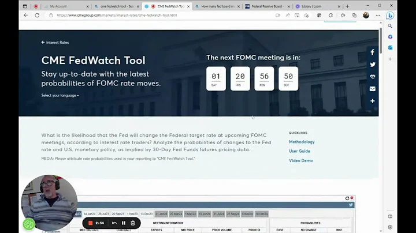Open the Methodology quicklink
Viewport: 416px width, 233px height.
coord(302,142)
